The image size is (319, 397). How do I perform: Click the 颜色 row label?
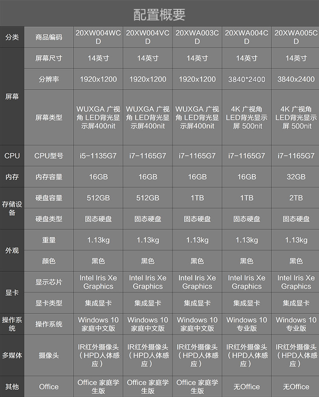click(x=48, y=261)
